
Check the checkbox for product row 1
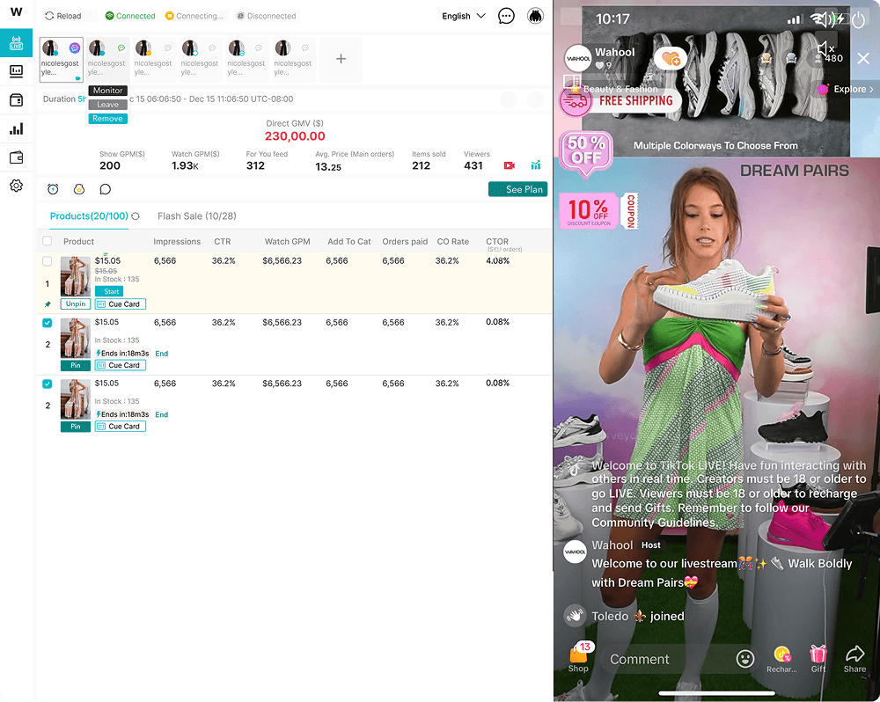48,261
